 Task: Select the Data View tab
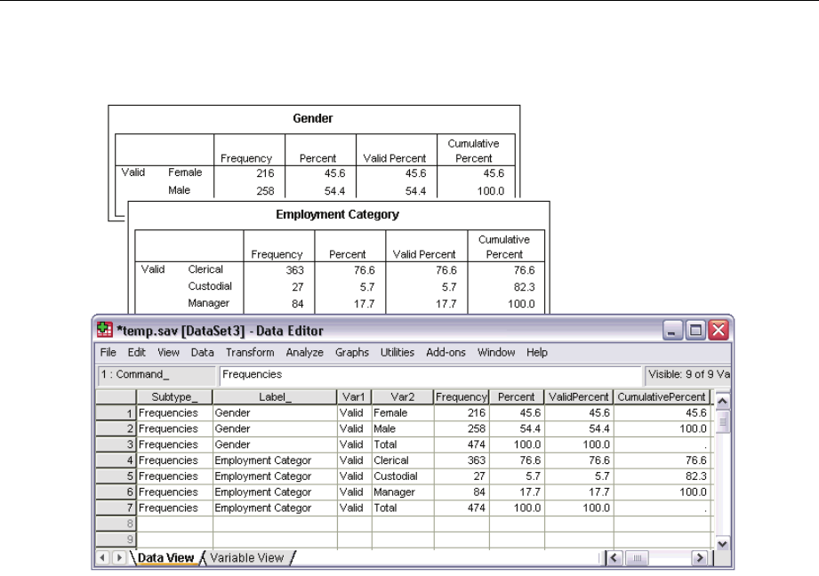pos(165,557)
